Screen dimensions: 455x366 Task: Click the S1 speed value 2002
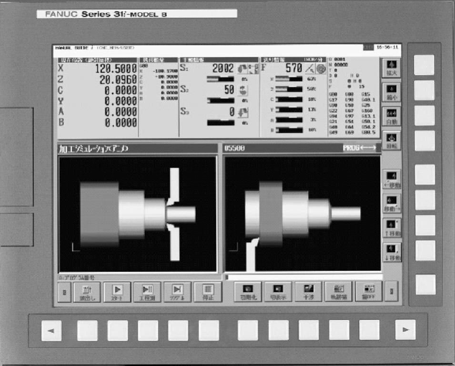point(223,69)
